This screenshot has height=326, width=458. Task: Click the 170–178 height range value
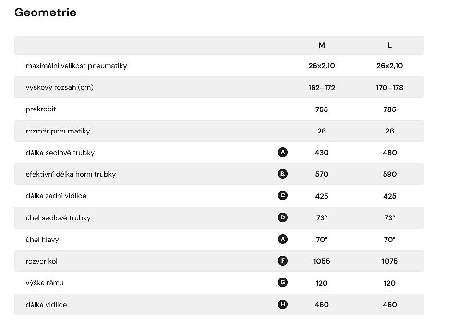pos(389,88)
